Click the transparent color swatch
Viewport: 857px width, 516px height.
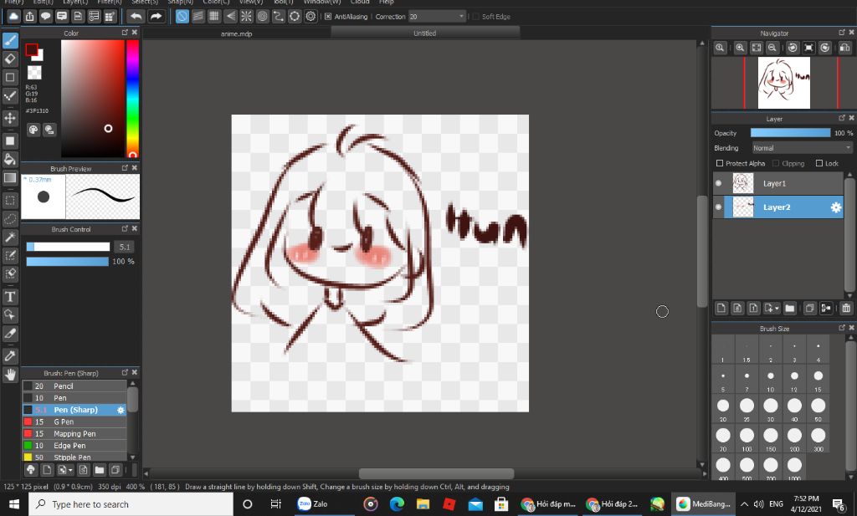[x=34, y=72]
